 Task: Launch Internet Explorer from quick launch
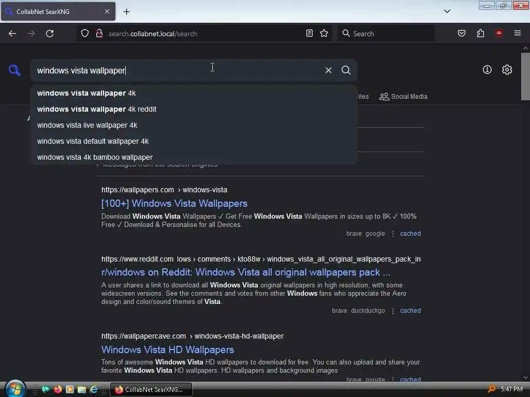94,389
